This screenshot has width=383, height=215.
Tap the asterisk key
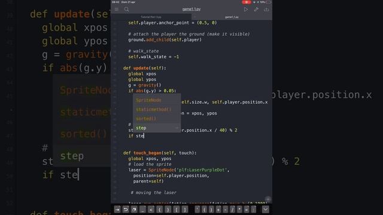tap(239, 210)
